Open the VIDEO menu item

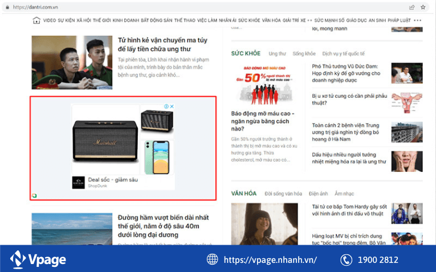[50, 20]
